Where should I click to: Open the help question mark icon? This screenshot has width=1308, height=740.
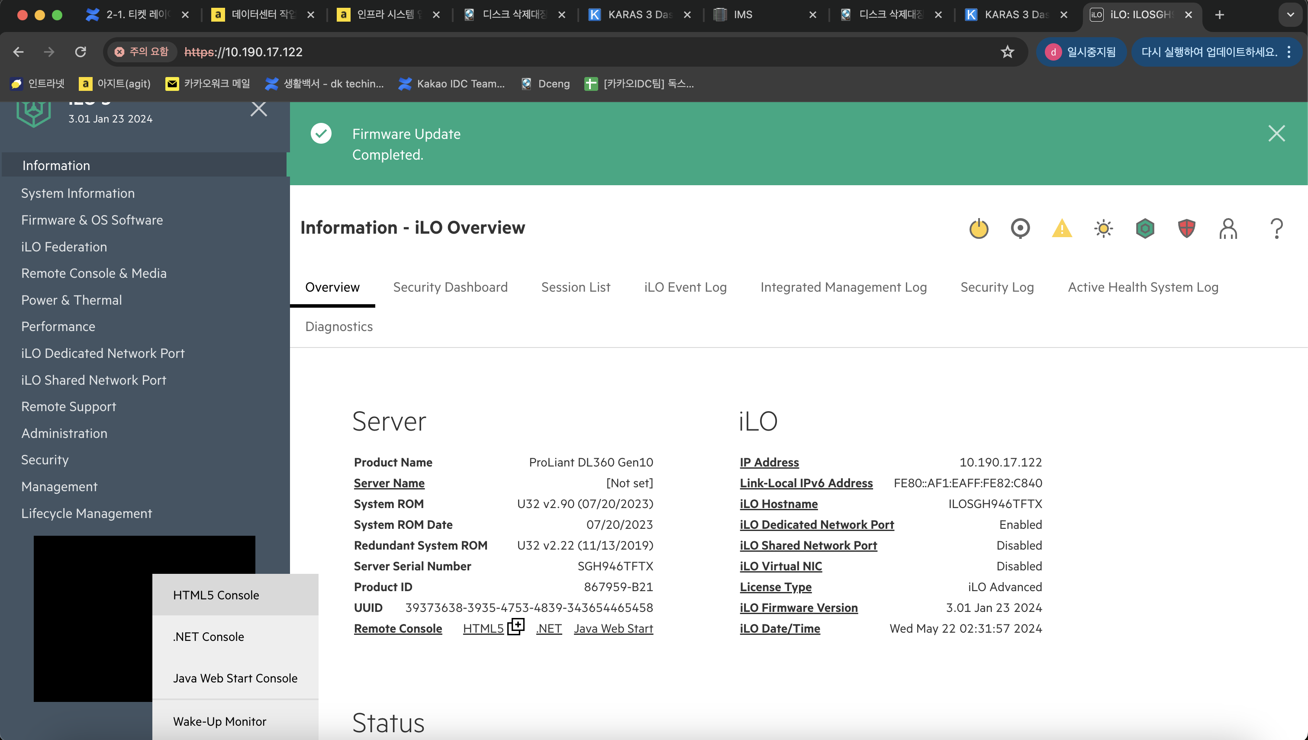(1276, 228)
